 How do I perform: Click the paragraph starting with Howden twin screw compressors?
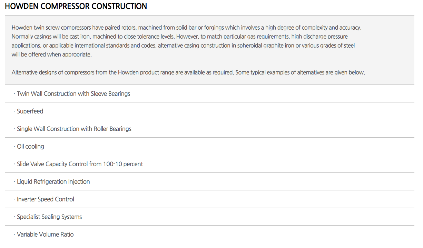[x=186, y=41]
